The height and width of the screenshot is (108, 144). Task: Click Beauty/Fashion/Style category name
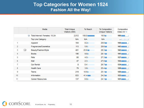40,50
